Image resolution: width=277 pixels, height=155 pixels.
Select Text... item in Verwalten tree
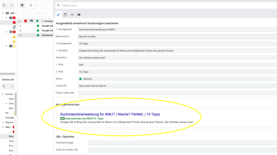coord(11,141)
